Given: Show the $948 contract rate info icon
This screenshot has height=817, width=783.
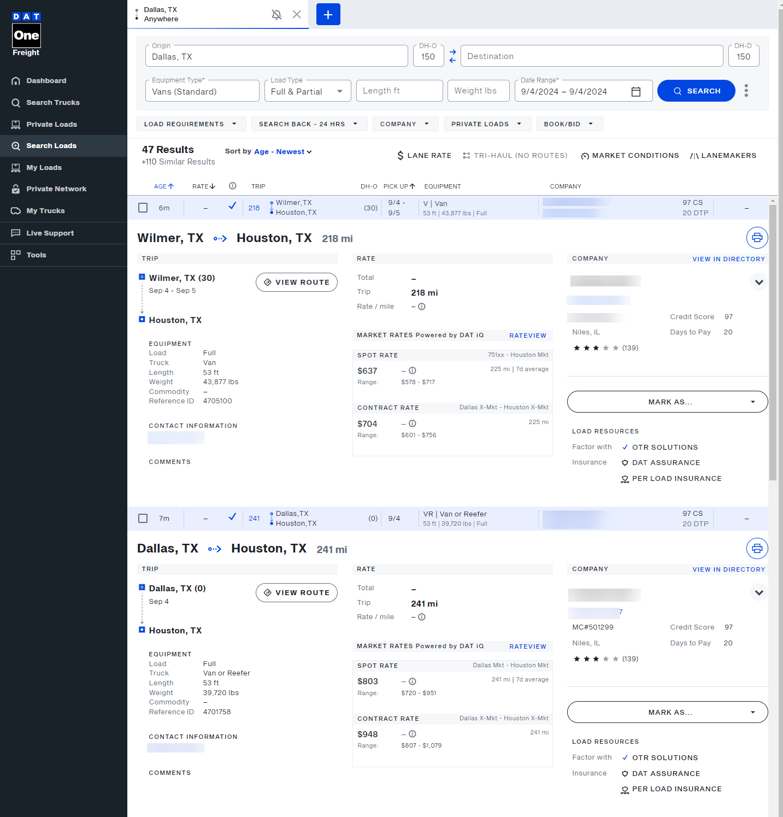Looking at the screenshot, I should click(x=413, y=734).
